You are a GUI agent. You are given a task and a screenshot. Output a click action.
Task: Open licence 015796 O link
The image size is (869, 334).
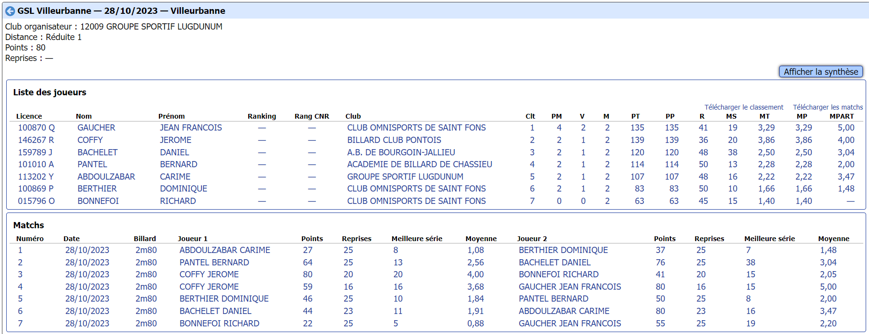tap(36, 201)
